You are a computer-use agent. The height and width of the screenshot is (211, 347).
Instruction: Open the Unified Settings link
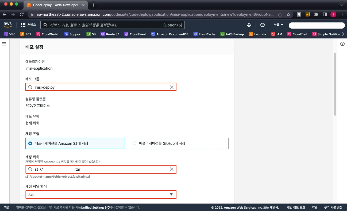(x=95, y=208)
